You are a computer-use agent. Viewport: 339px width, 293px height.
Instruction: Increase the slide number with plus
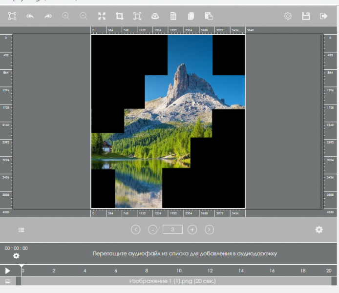192,230
